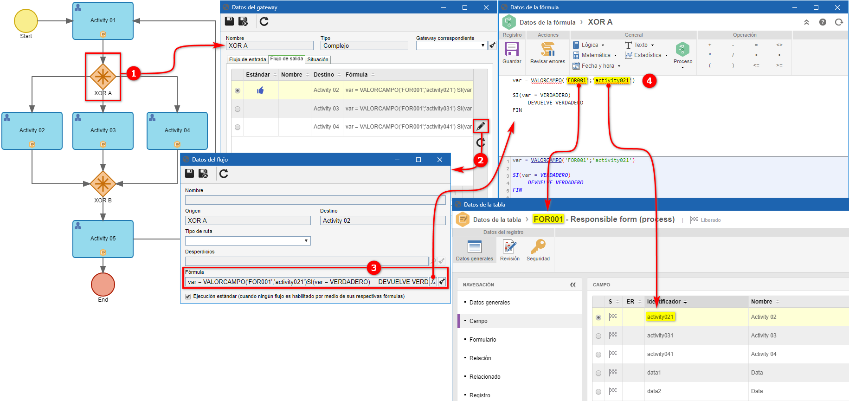Select the Activity 02 flow row radio button
Viewport: 849px width, 401px height.
(x=238, y=91)
